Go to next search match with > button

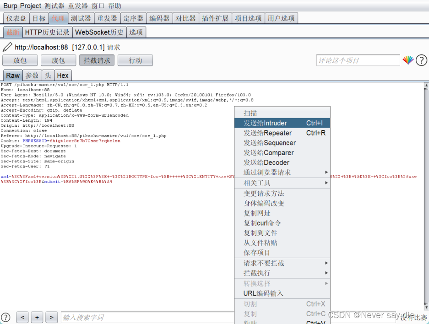51,318
